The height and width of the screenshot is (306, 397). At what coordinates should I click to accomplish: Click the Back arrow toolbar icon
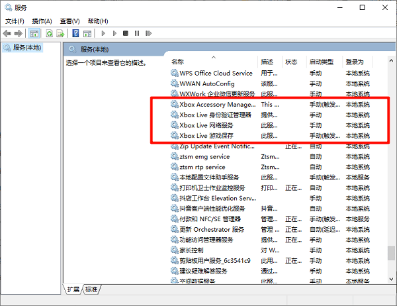tap(7, 33)
